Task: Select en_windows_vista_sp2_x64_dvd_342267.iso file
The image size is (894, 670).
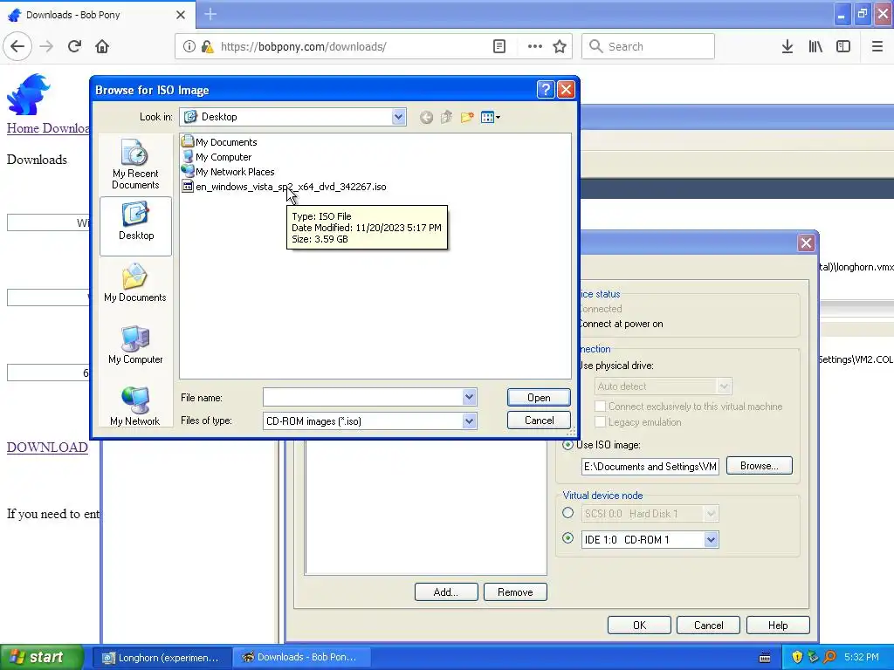Action: click(x=284, y=187)
